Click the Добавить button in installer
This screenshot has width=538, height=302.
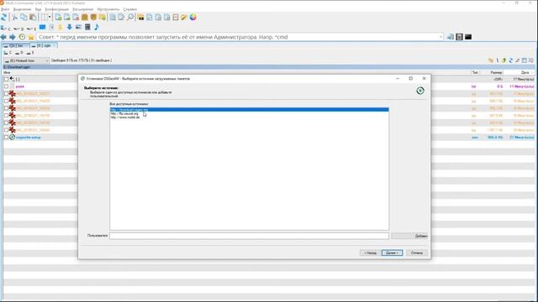[x=409, y=236]
